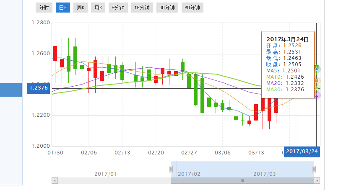Switch to the 分时 intraday tab
The height and width of the screenshot is (190, 346).
coord(43,8)
